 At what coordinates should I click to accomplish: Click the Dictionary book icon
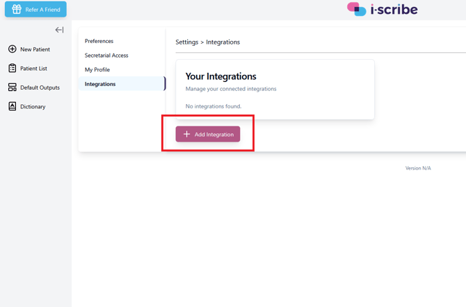13,106
